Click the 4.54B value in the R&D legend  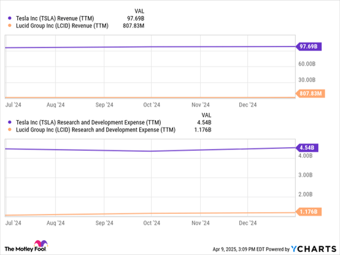[x=204, y=123]
